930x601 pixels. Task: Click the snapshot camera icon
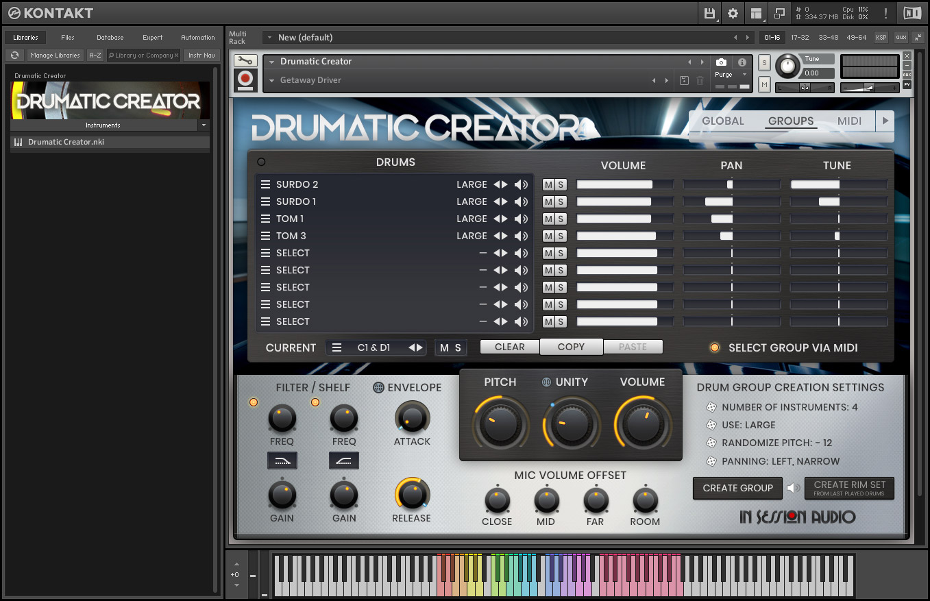point(722,62)
